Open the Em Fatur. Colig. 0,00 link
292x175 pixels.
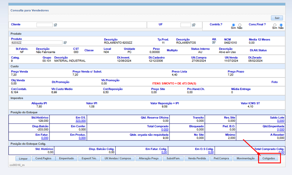(164, 152)
